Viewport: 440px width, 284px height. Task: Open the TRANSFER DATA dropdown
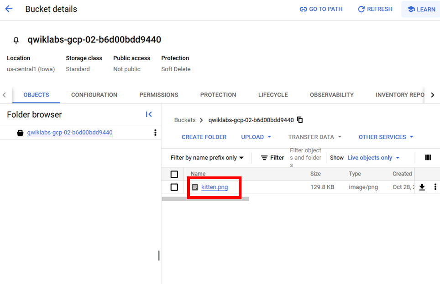tap(314, 137)
